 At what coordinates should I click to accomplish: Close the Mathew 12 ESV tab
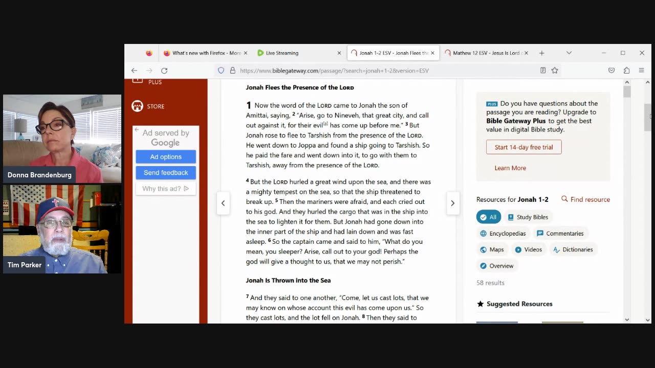click(526, 53)
